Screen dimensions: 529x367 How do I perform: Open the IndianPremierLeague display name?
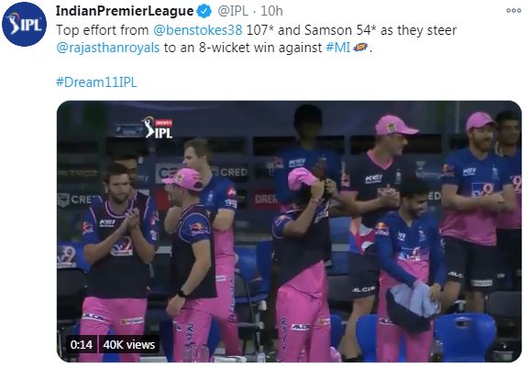pos(125,11)
